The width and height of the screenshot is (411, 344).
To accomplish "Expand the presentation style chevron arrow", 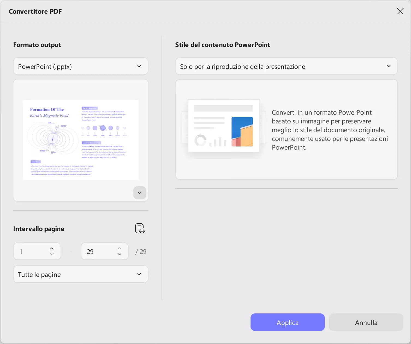I will [389, 66].
